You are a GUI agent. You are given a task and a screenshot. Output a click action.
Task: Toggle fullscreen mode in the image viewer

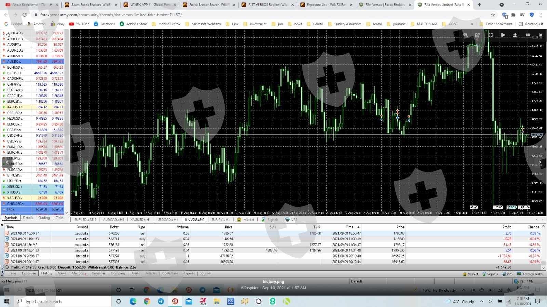click(490, 35)
